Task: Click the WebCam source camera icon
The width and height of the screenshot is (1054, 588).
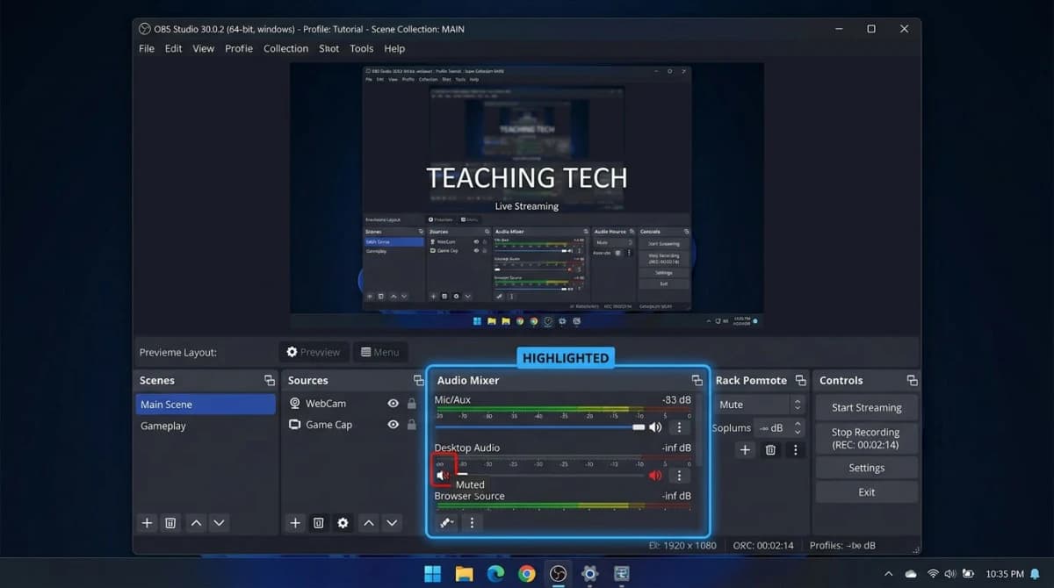Action: (x=295, y=404)
